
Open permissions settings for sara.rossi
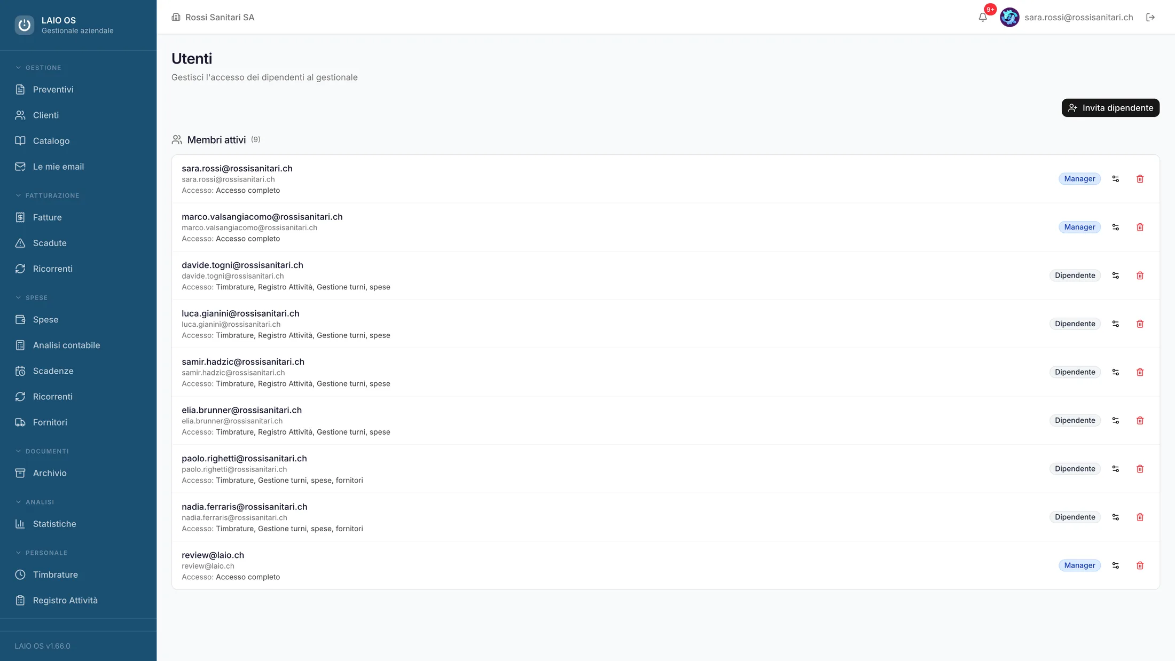1115,179
